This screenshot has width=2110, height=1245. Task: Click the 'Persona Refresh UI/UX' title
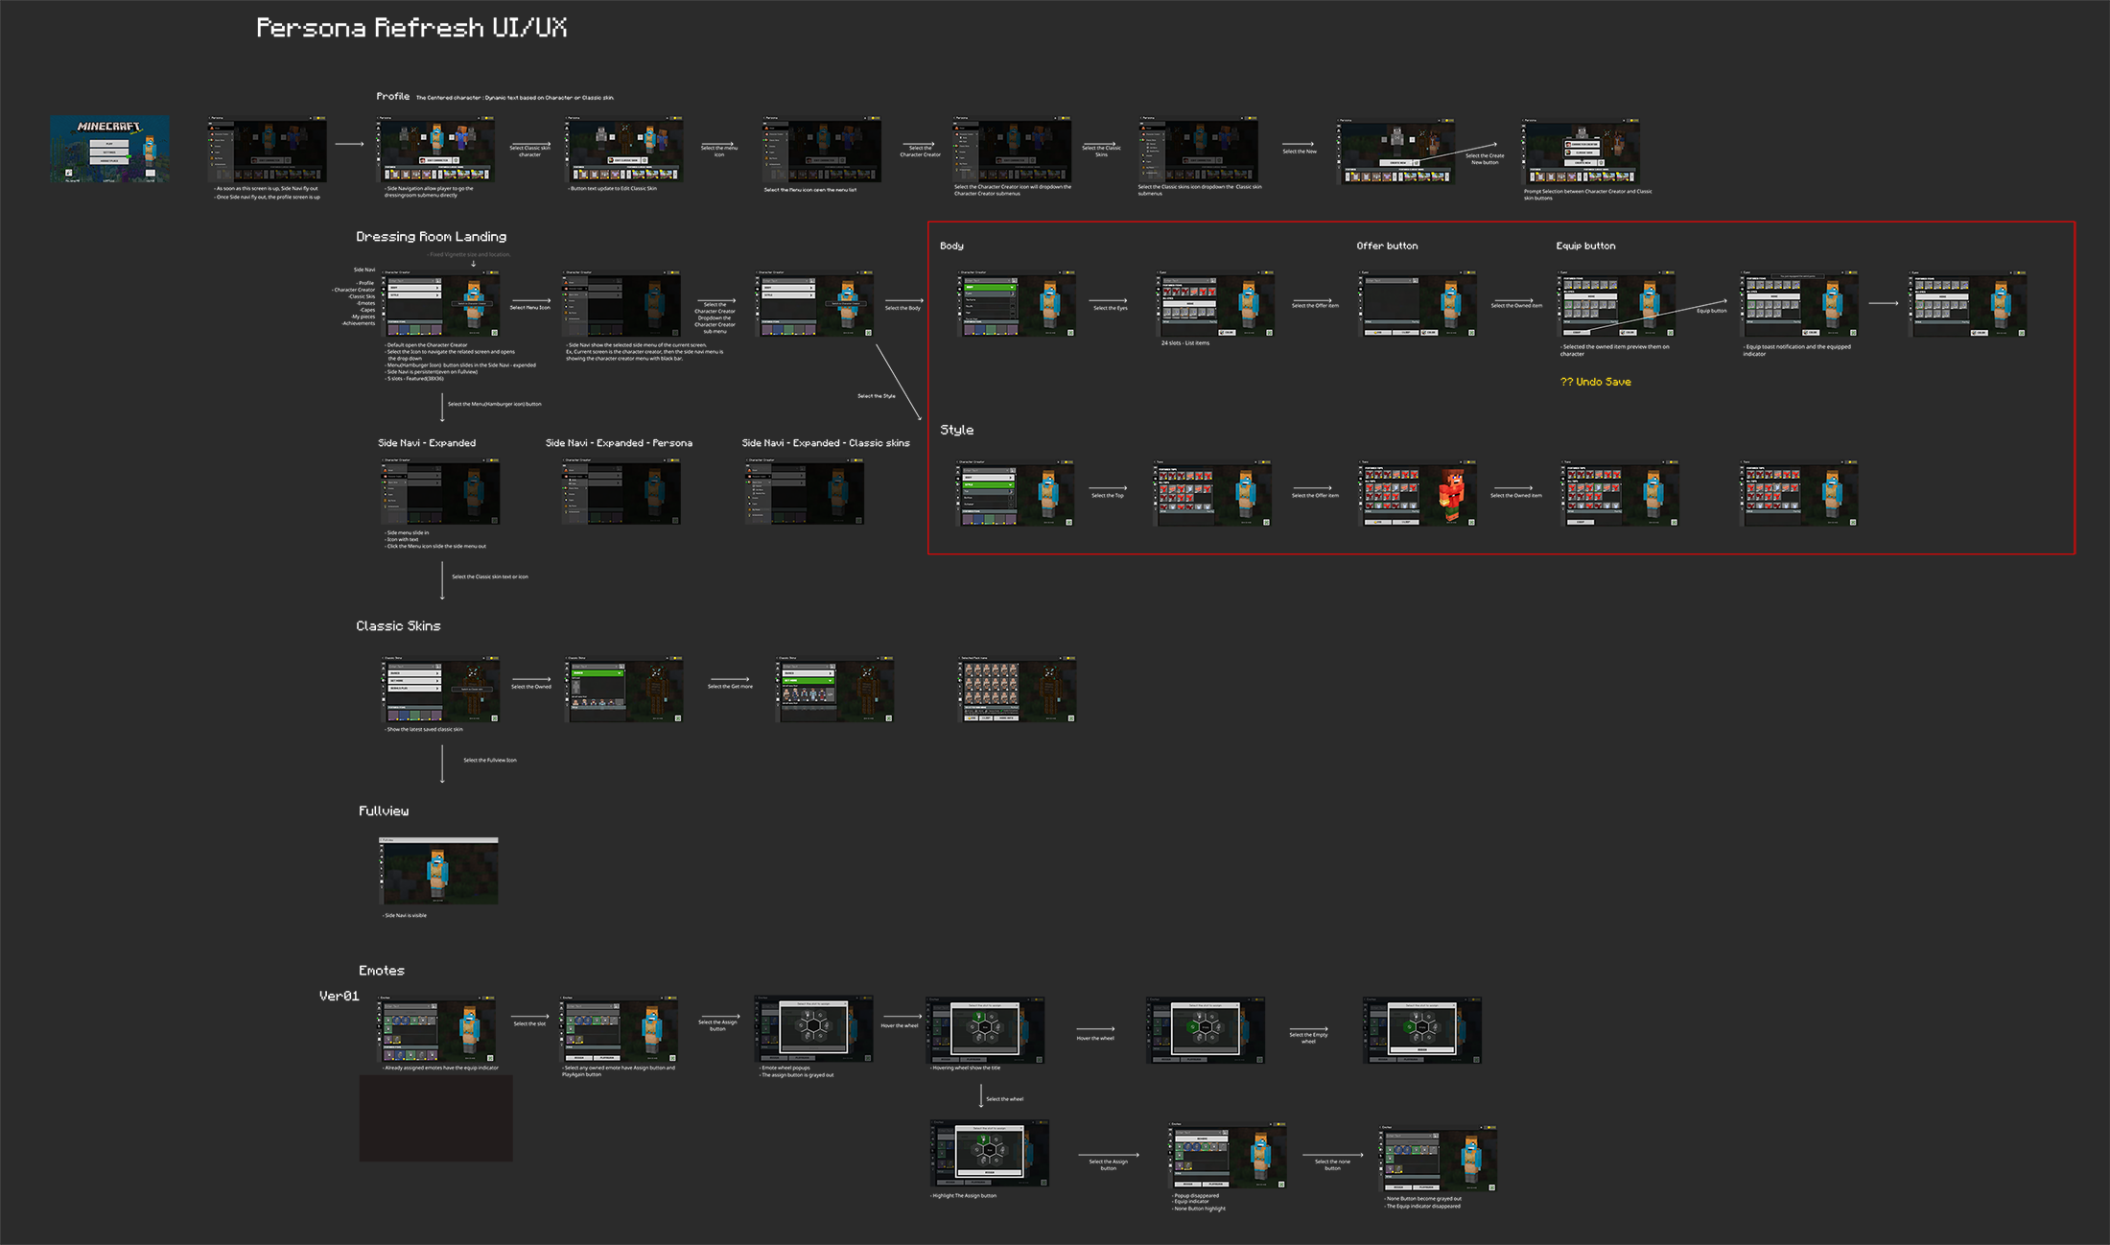[411, 28]
